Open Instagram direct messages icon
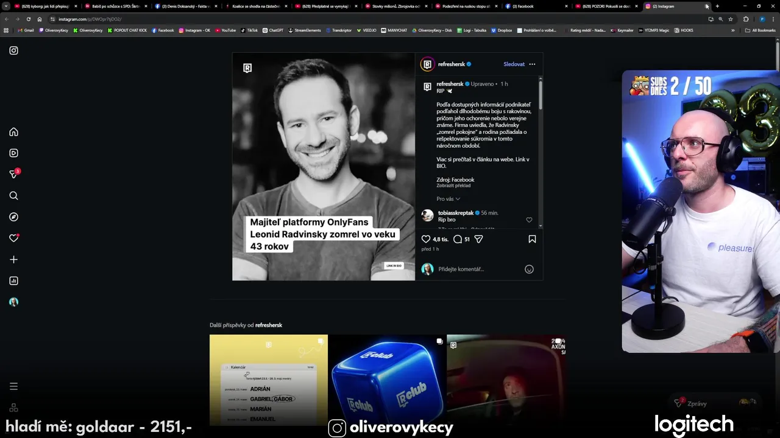This screenshot has width=780, height=438. pos(14,174)
